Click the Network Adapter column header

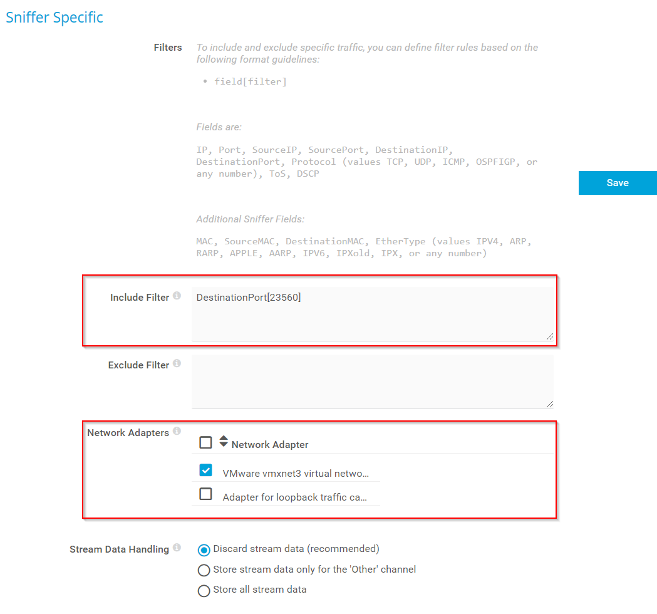pyautogui.click(x=270, y=445)
